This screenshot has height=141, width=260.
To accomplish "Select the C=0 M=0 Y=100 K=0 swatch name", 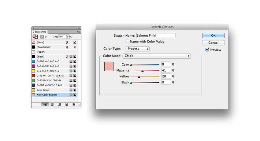I will click(x=48, y=71).
